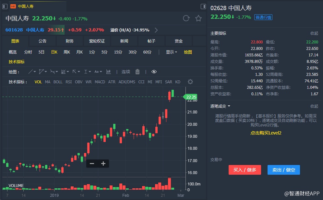
Task: Collapse 主要指标 section via 收起
Action: [314, 33]
